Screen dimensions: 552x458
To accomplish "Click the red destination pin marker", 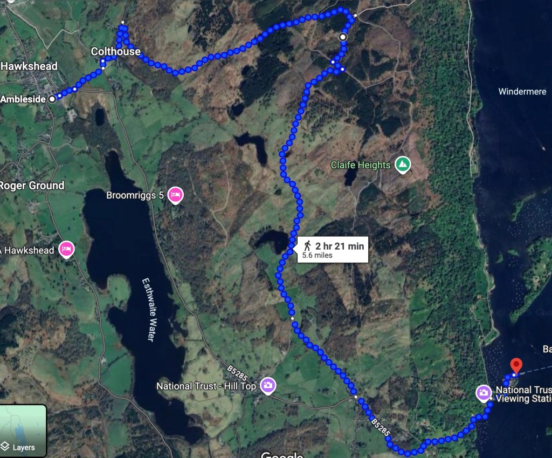I will pos(516,366).
